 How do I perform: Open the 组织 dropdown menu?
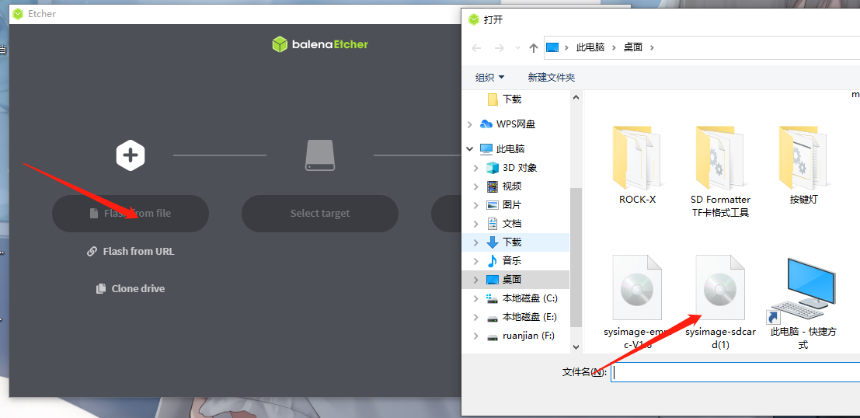click(489, 78)
